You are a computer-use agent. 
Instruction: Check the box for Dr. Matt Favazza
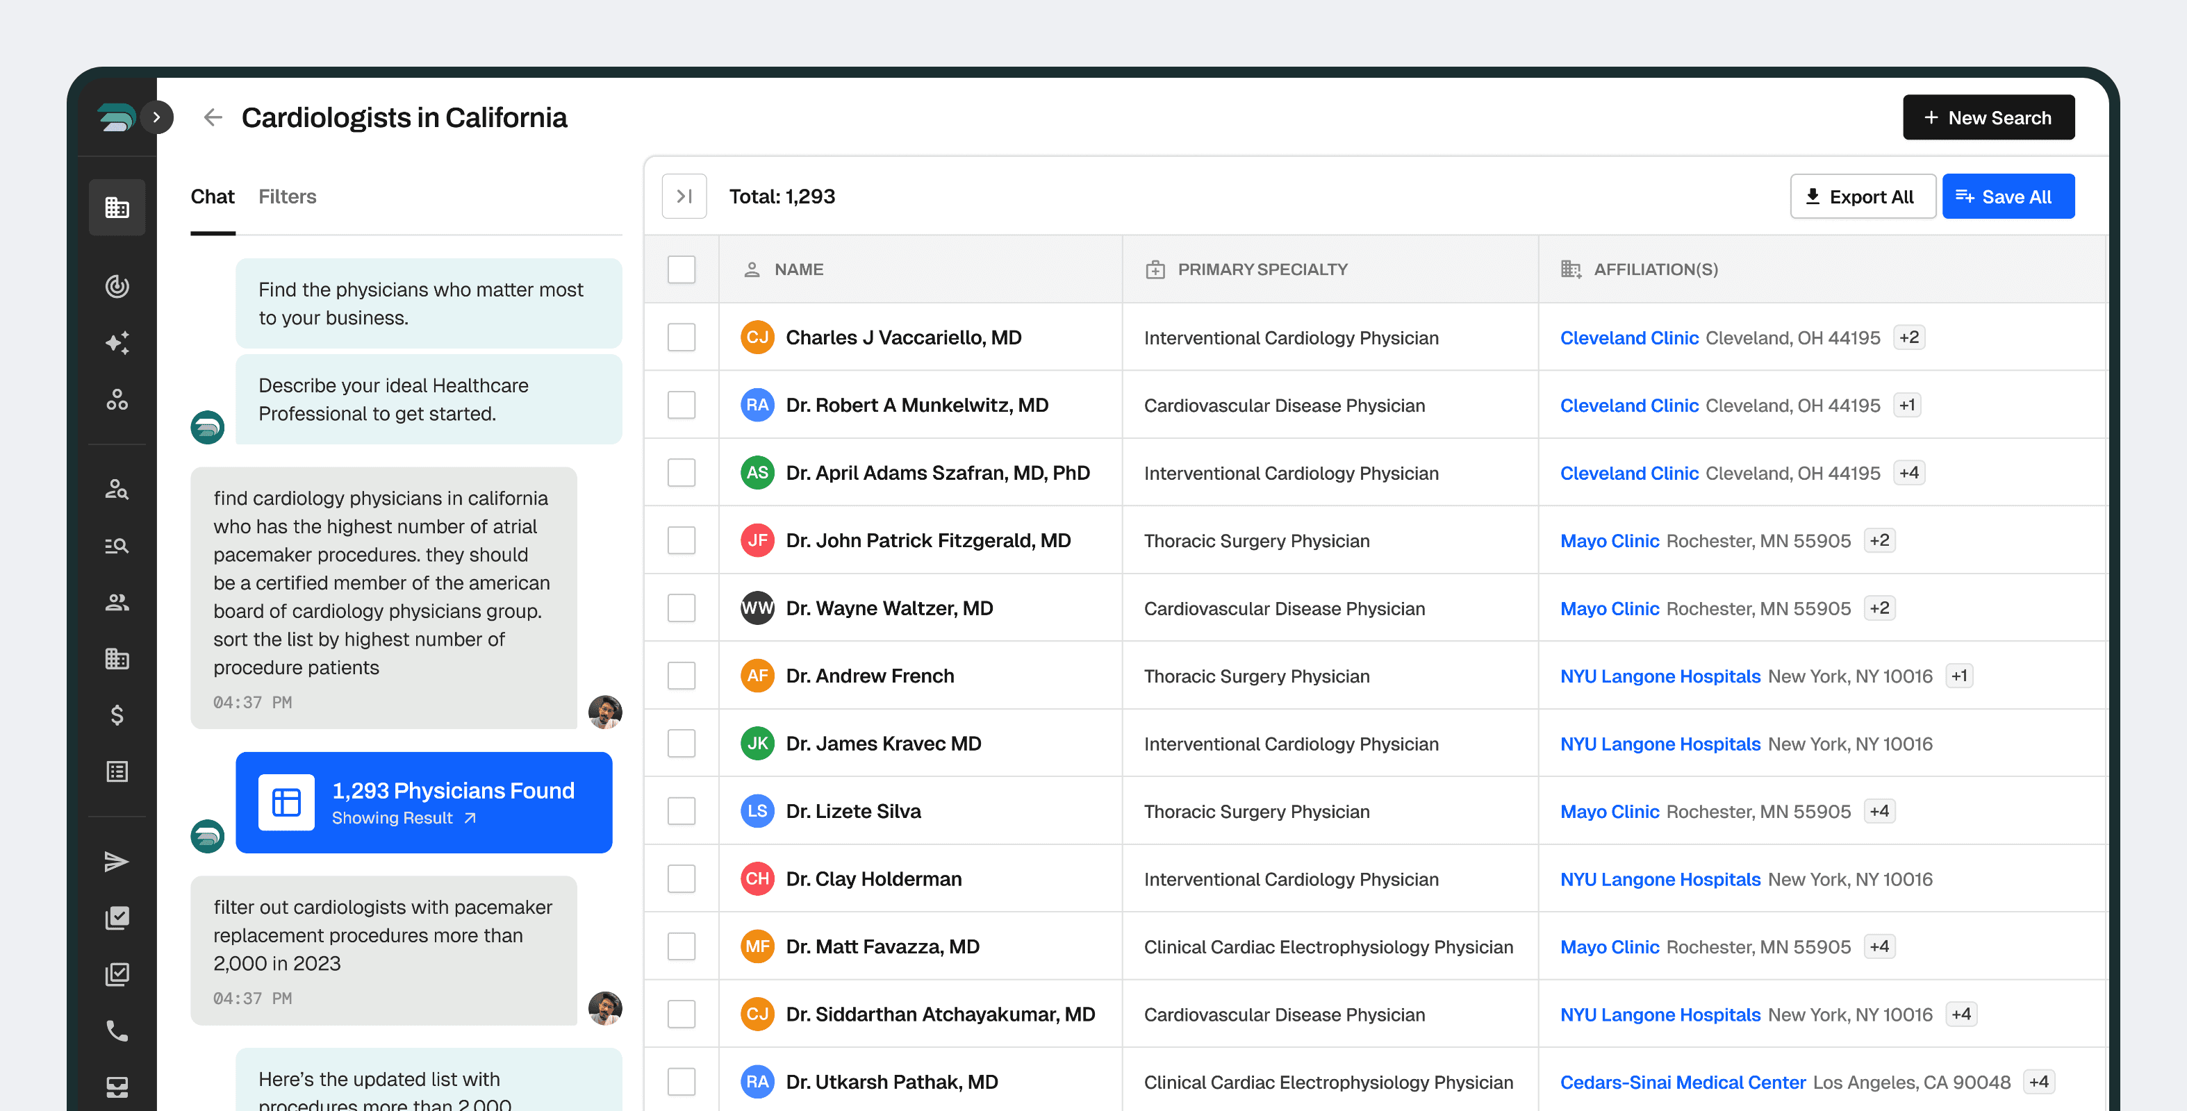coord(681,946)
